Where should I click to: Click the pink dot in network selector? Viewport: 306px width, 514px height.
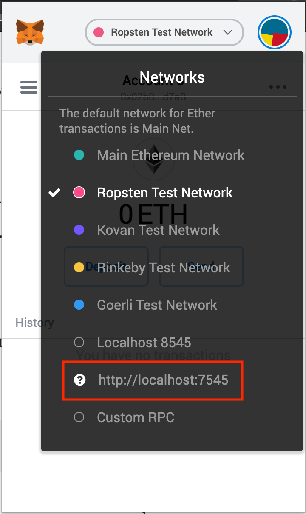pos(99,32)
